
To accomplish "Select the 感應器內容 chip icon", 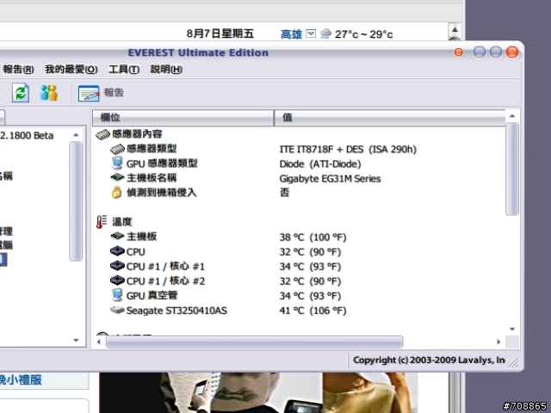I will tap(103, 134).
